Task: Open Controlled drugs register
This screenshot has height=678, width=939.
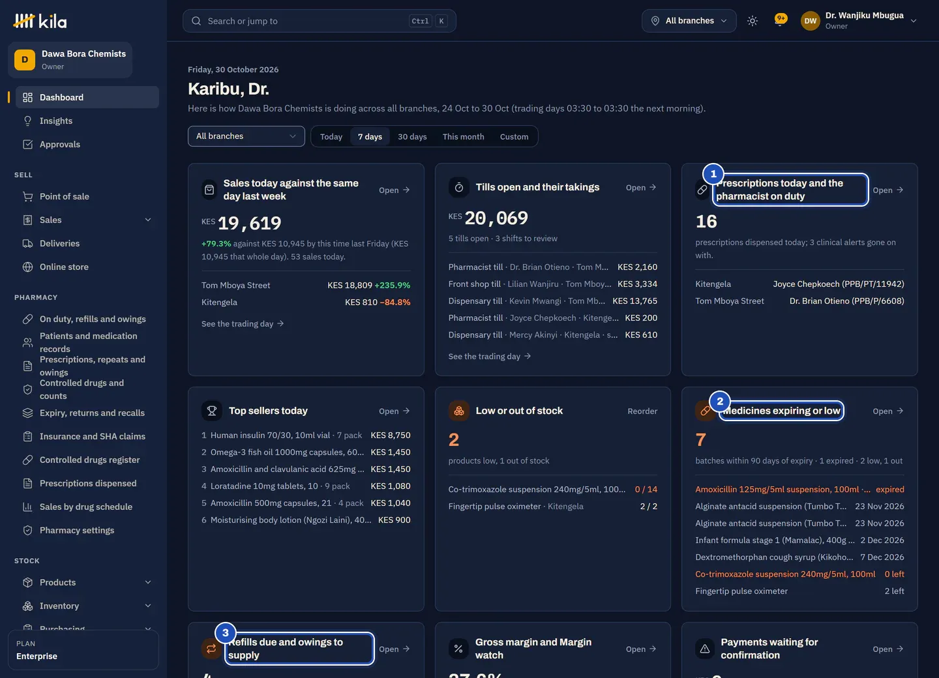Action: (x=87, y=460)
